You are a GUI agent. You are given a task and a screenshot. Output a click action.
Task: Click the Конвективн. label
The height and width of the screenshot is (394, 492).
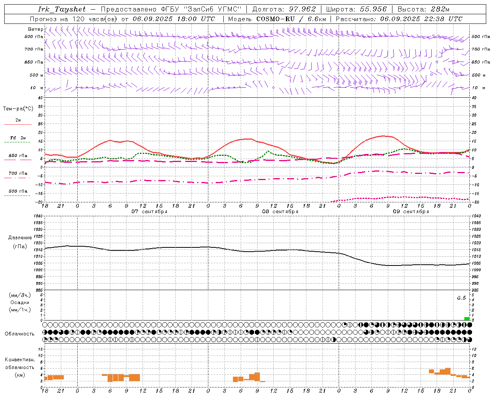[x=20, y=360]
